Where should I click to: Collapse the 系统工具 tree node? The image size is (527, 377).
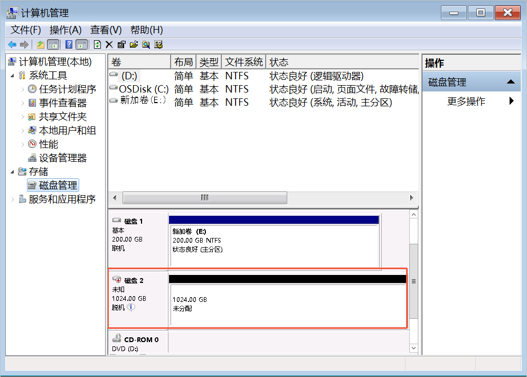point(13,76)
